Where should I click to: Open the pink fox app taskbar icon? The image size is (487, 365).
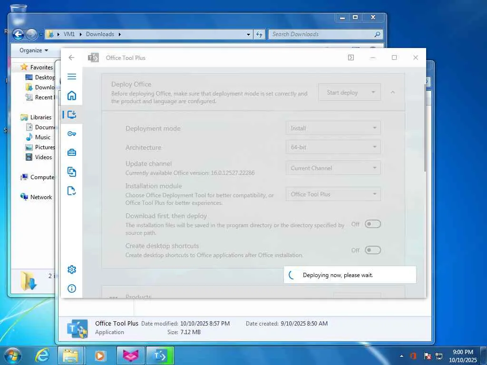131,355
